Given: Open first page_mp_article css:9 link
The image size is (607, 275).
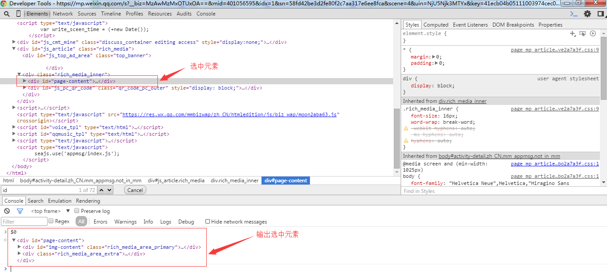Looking at the screenshot, I should pyautogui.click(x=555, y=50).
